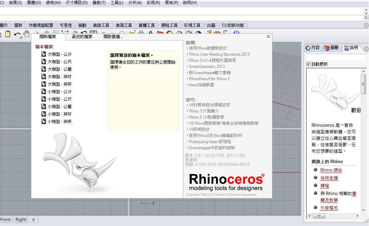Toggle the 自動更新 checkbox
This screenshot has width=369, height=226.
point(308,64)
